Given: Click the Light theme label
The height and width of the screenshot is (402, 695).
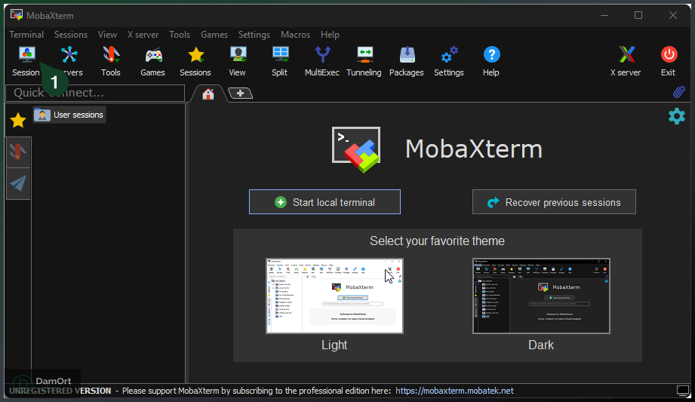Looking at the screenshot, I should 334,345.
